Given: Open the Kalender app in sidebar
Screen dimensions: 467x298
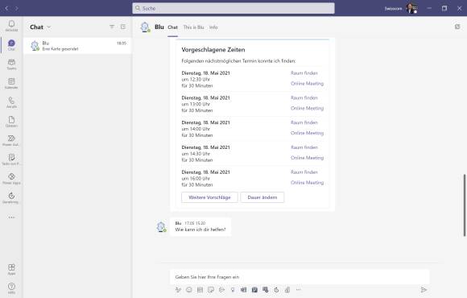Looking at the screenshot, I should [x=11, y=83].
